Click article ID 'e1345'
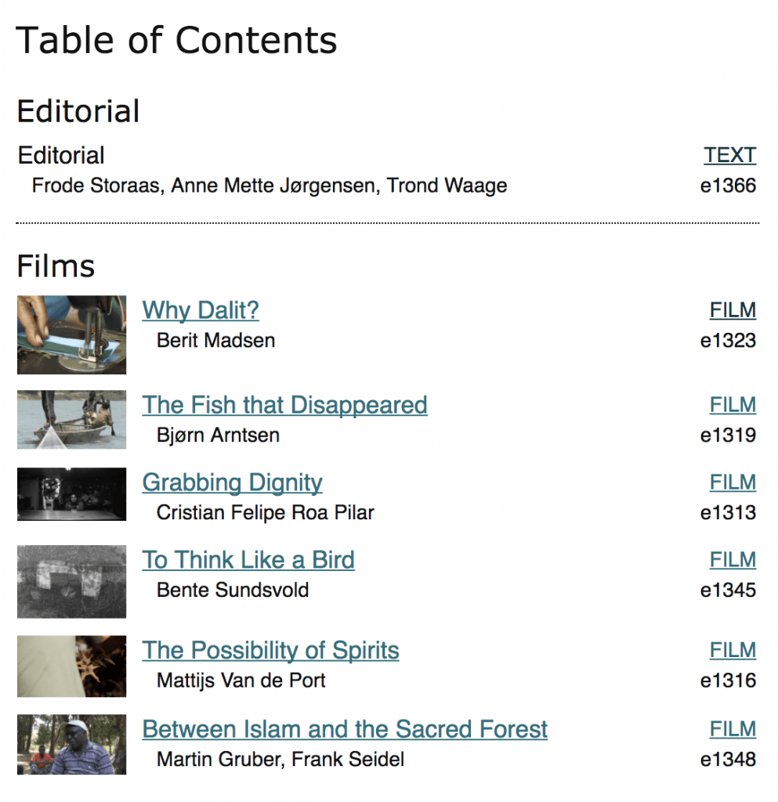Screen dimensions: 778x802 coord(728,591)
